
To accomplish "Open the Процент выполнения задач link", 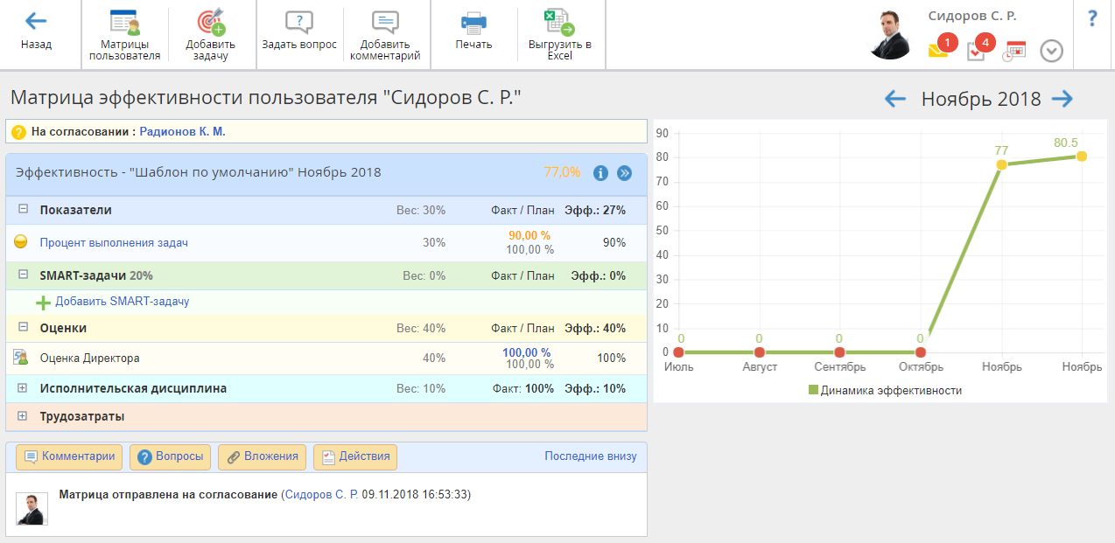I will coord(114,243).
